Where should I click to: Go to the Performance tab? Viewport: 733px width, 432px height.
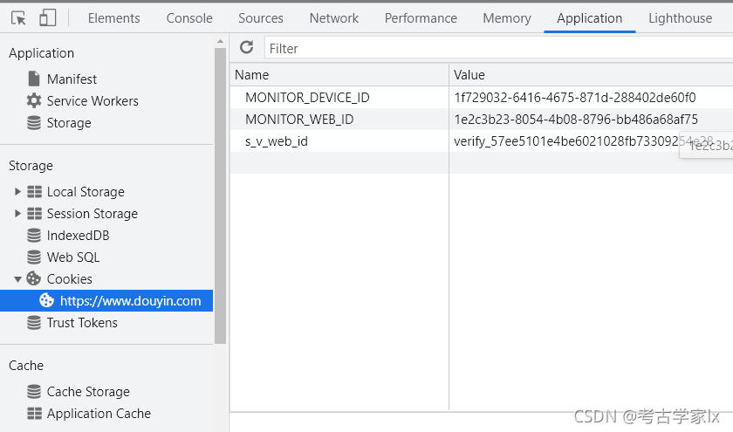421,18
